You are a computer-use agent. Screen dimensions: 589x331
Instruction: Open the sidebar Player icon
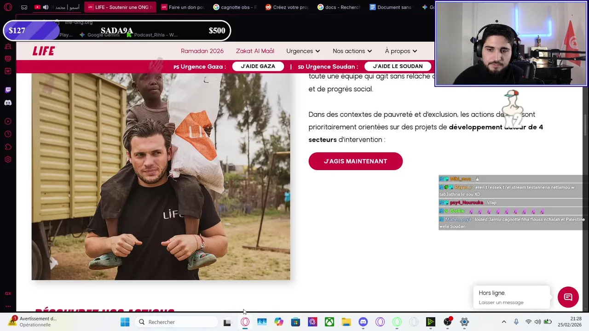click(x=8, y=121)
